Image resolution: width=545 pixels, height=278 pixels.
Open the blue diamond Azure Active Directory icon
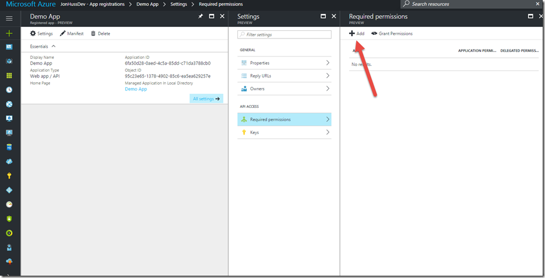[x=9, y=190]
